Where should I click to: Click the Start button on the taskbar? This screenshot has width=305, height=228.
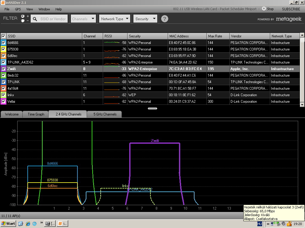(x=8, y=224)
